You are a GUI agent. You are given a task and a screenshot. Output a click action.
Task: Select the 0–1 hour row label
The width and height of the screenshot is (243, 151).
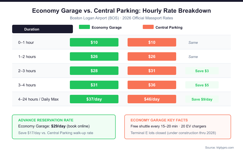(x=26, y=43)
